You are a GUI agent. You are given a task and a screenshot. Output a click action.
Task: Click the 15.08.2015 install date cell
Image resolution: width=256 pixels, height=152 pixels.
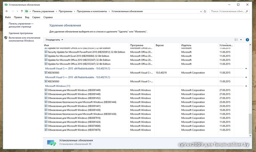pos(225,110)
